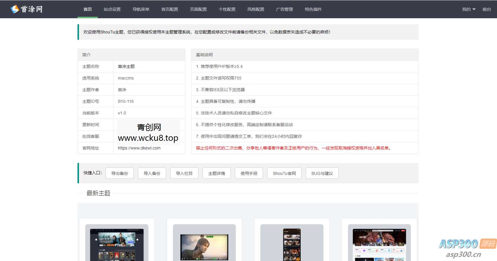Open 个性配置 menu
497x261 pixels.
[227, 9]
